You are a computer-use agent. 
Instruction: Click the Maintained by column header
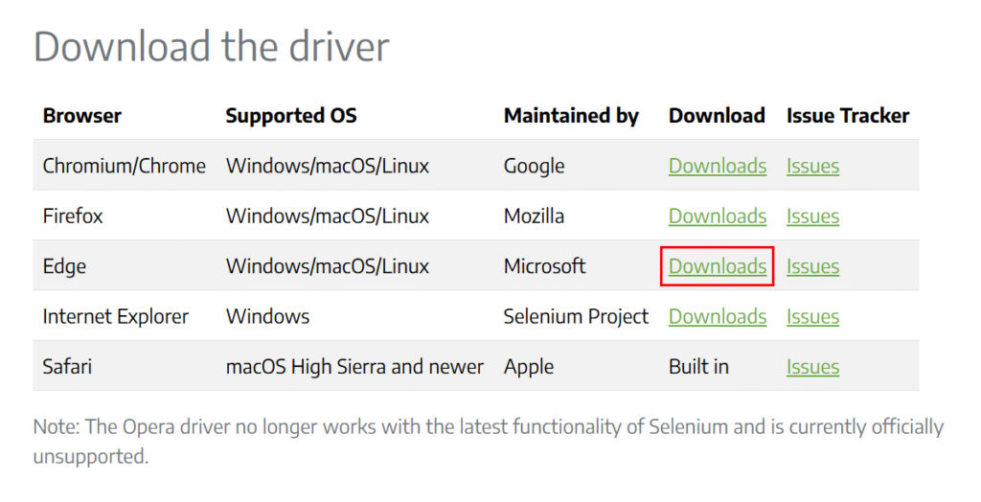571,116
